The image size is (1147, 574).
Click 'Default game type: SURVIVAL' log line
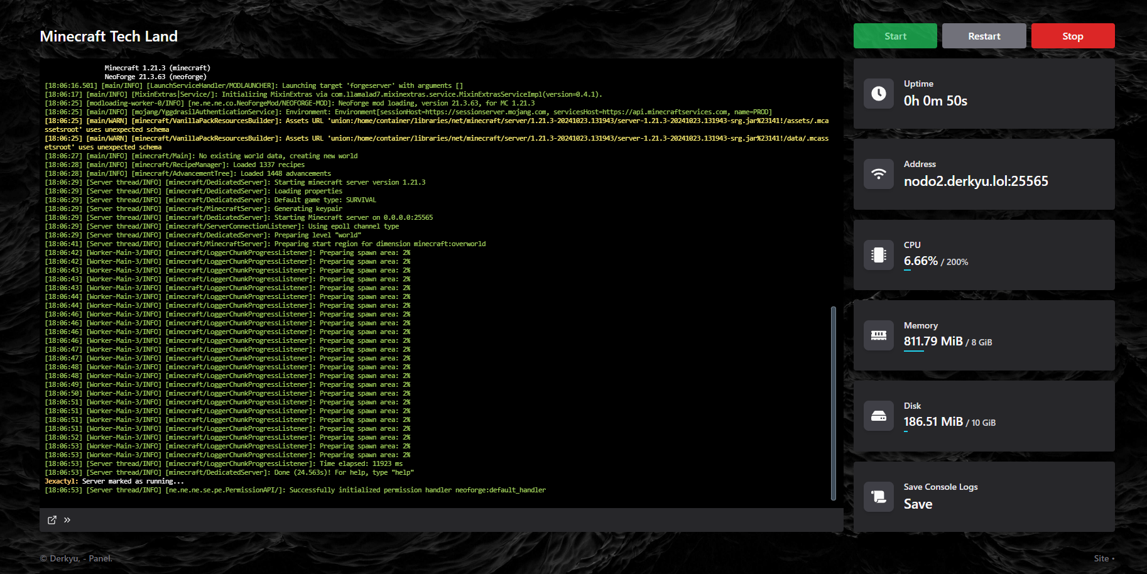coord(210,200)
